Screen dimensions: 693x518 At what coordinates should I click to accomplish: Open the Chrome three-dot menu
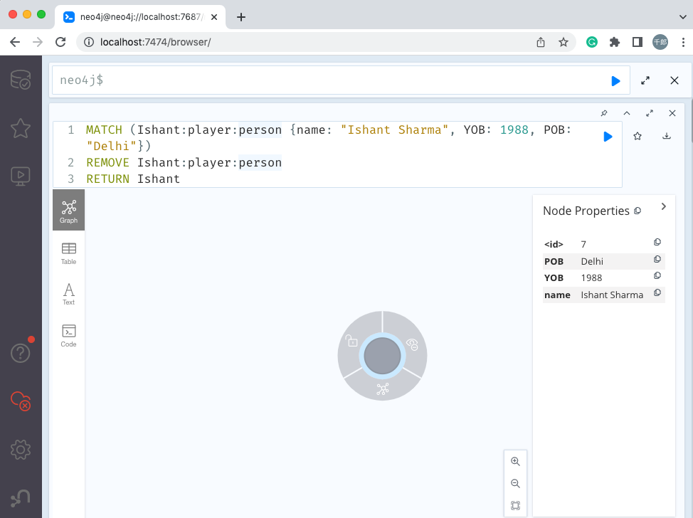click(x=683, y=42)
